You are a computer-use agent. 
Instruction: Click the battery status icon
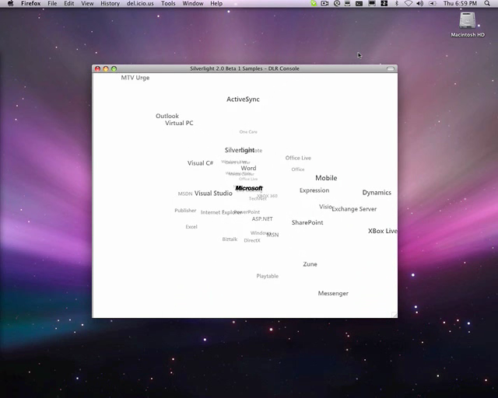pos(433,3)
